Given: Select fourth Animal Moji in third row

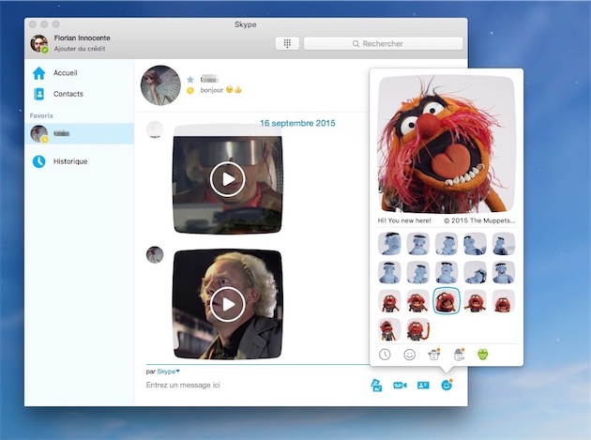Looking at the screenshot, I should tap(475, 301).
